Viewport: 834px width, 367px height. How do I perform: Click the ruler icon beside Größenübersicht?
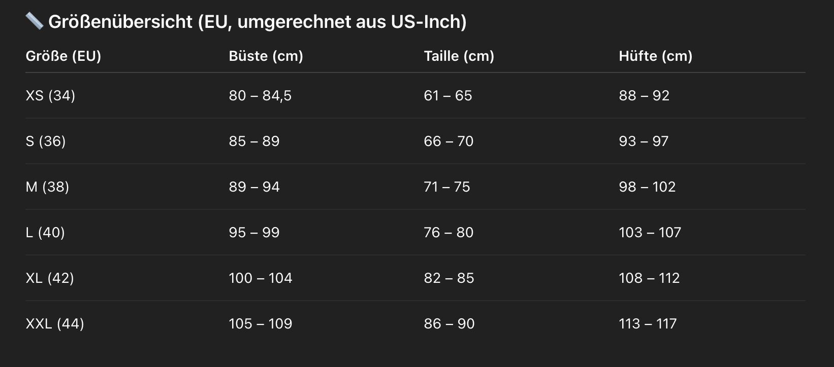34,21
